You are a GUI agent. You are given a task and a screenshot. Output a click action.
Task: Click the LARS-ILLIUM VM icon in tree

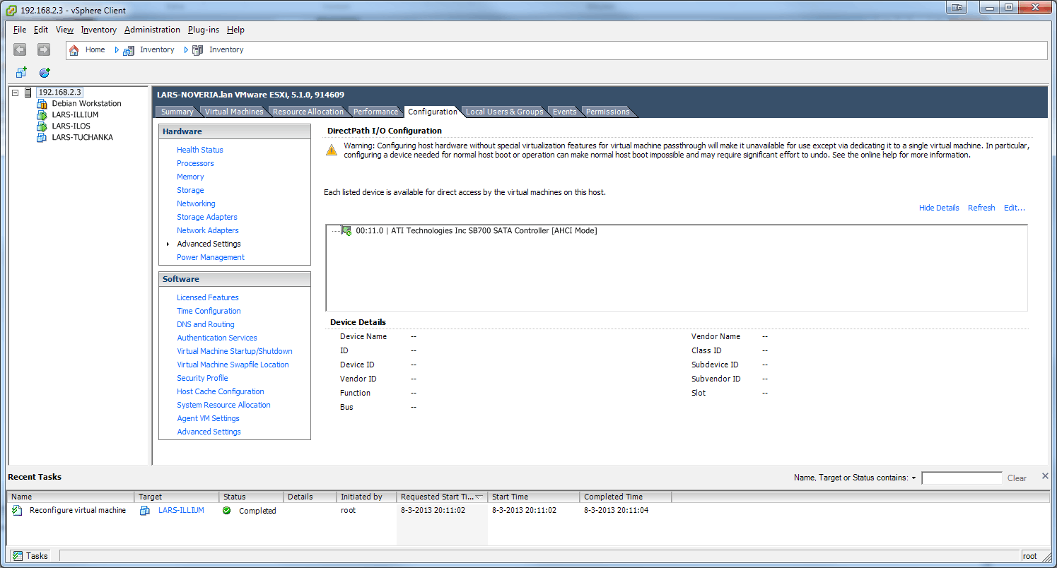click(42, 115)
